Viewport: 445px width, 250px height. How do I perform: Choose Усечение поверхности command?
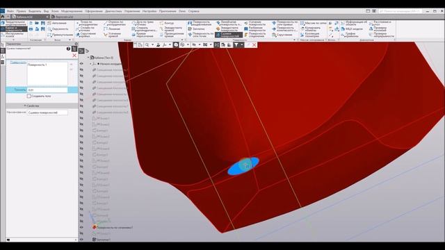click(x=255, y=23)
